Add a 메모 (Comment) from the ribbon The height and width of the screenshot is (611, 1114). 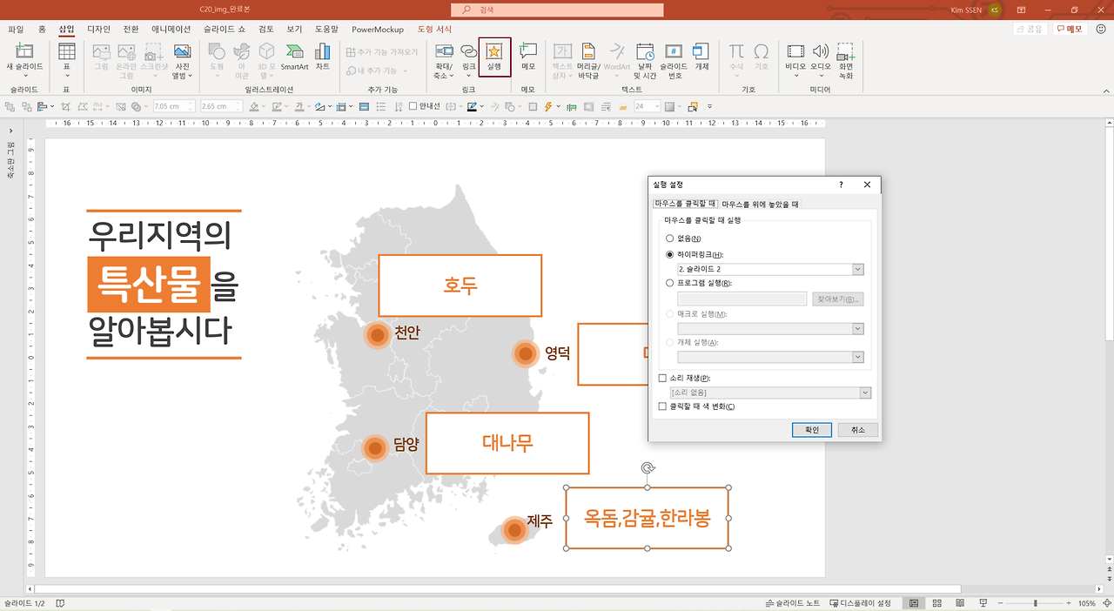click(x=528, y=57)
